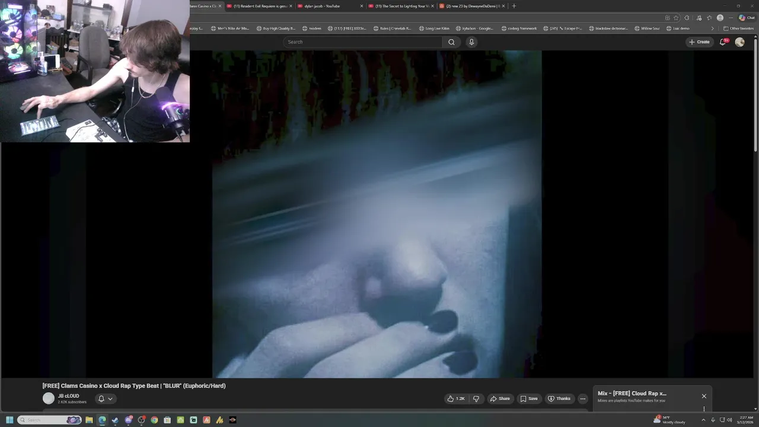
Task: Activate voice search microphone icon
Action: 471,42
